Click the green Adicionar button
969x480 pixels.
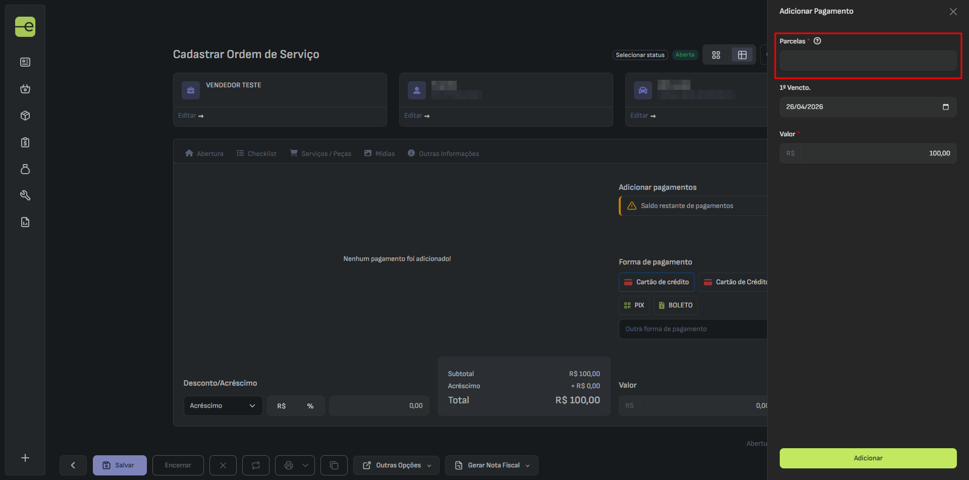click(x=868, y=458)
